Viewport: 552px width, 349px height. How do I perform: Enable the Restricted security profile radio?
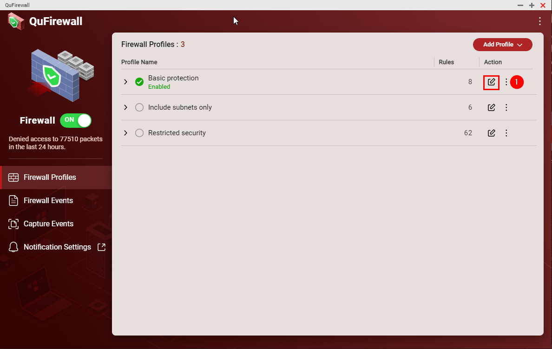coord(139,133)
